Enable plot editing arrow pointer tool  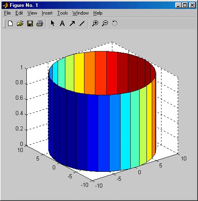pyautogui.click(x=52, y=23)
